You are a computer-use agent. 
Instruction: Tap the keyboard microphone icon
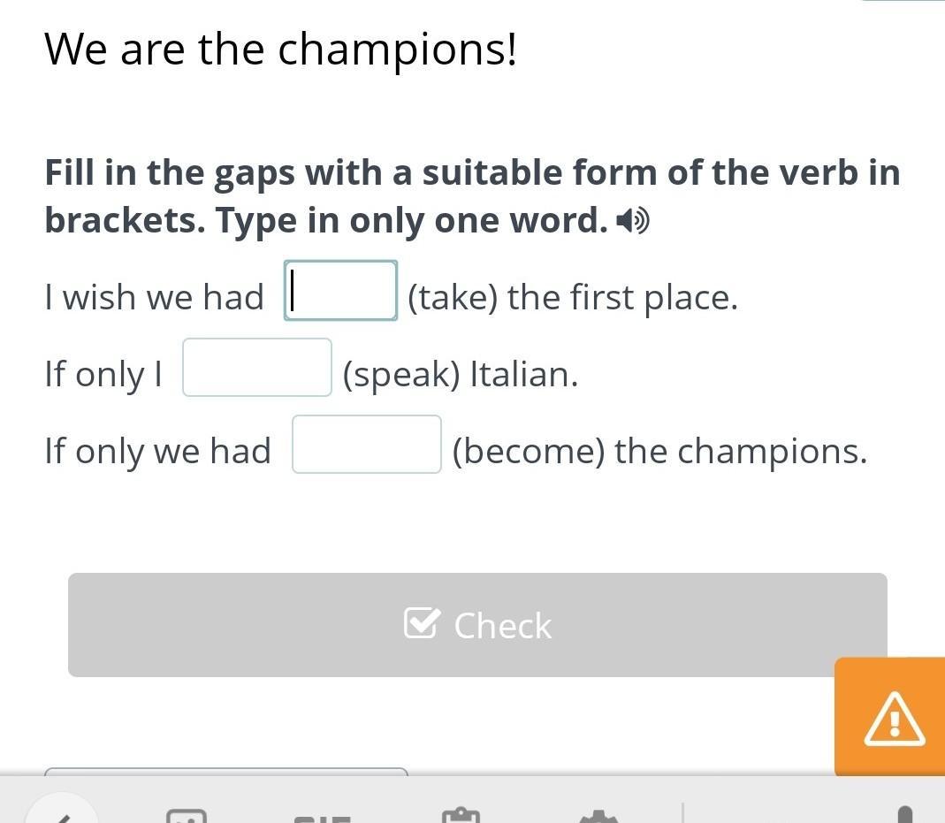[904, 815]
